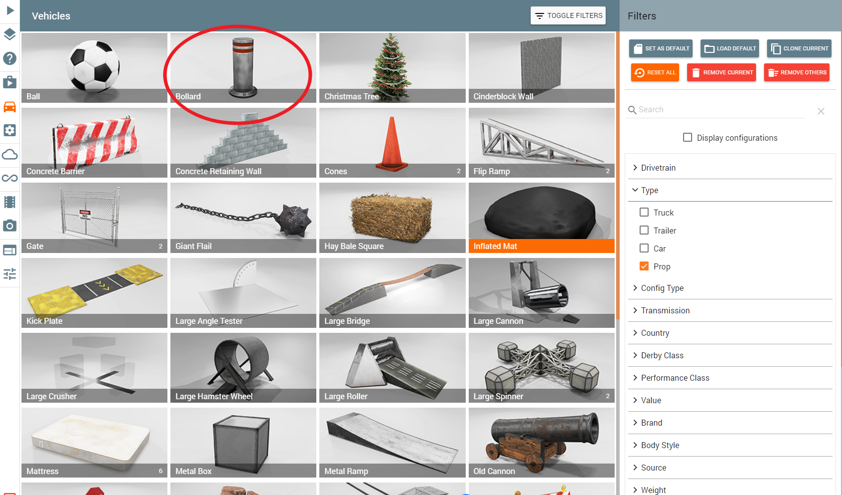Click Remove Others button
This screenshot has width=842, height=495.
797,72
